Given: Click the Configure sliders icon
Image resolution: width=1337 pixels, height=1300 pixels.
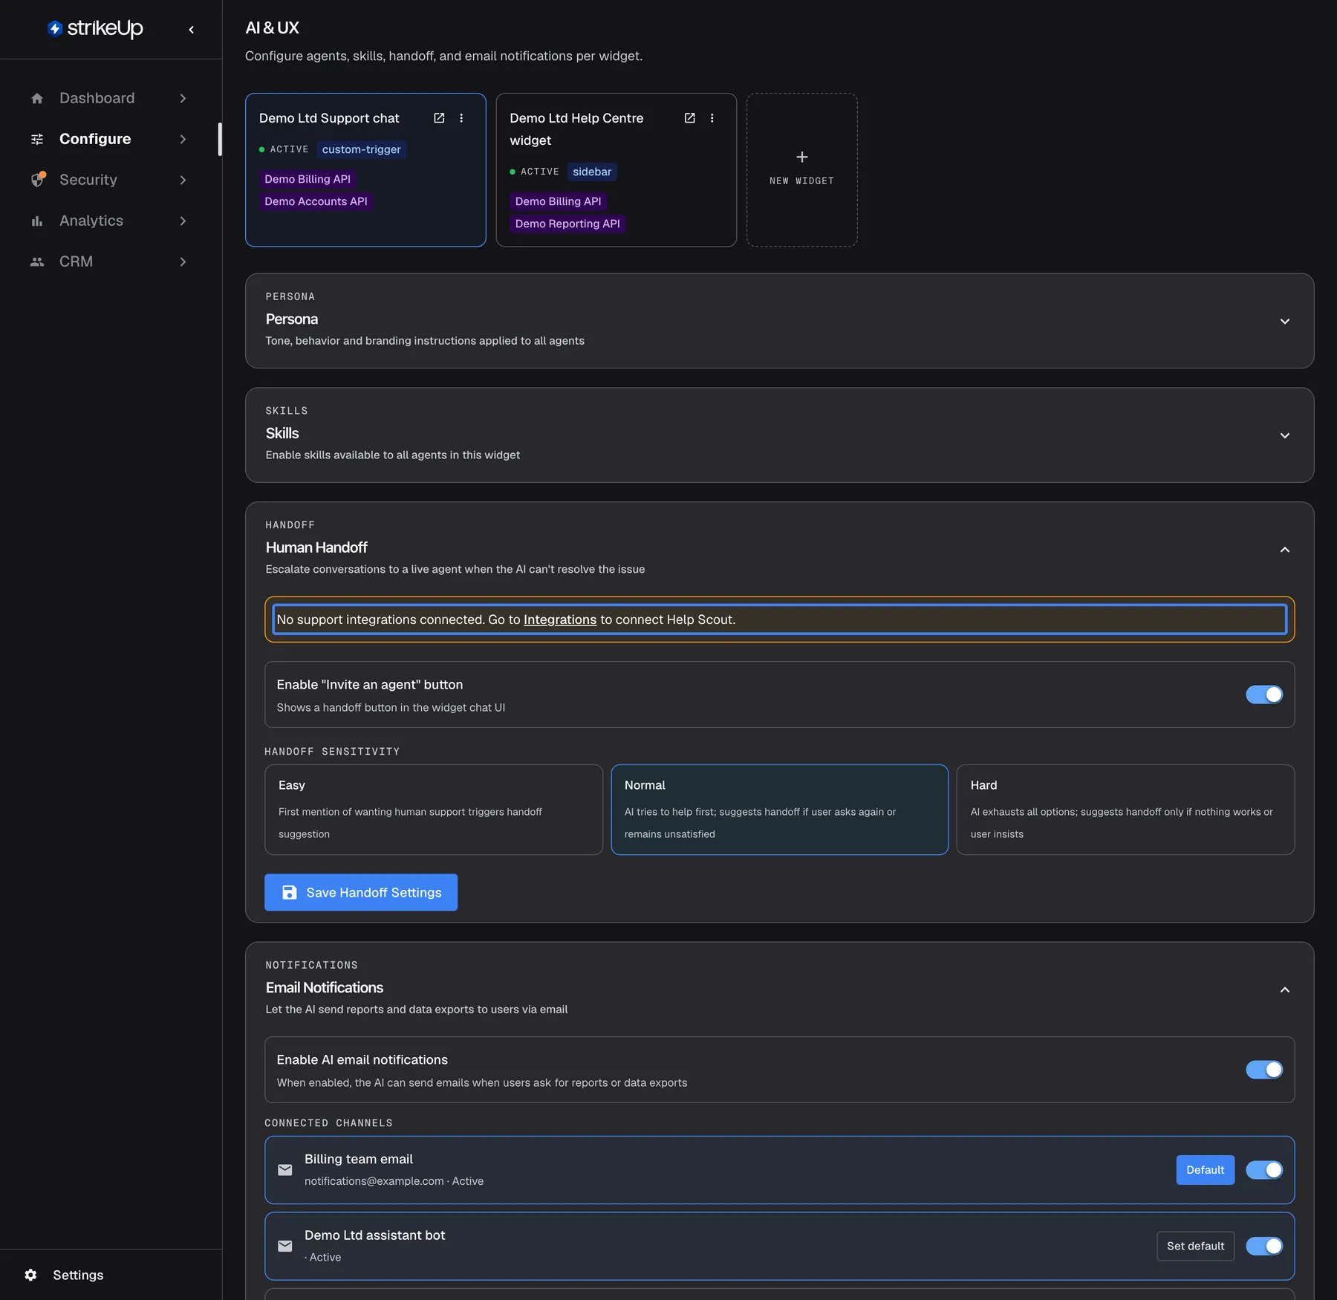Looking at the screenshot, I should click(x=37, y=139).
